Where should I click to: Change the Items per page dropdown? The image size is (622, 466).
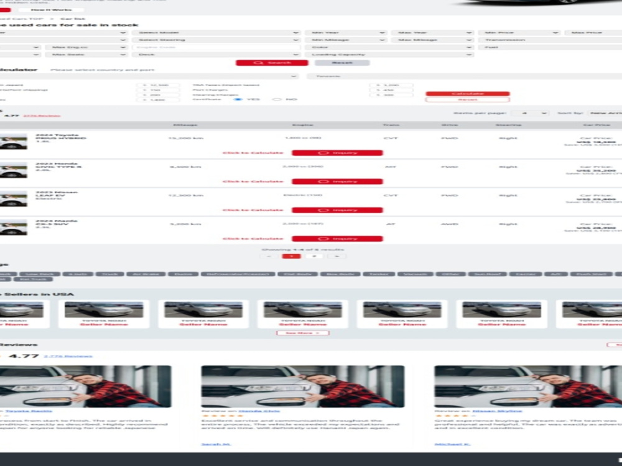coord(530,113)
